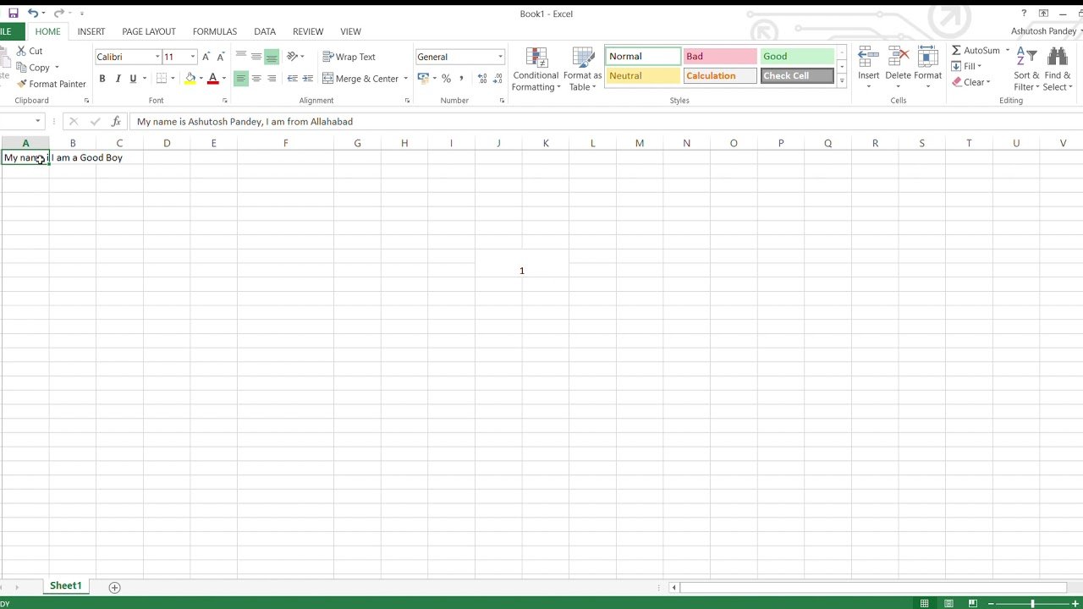Activate the Format Painter
The image size is (1083, 609).
pos(51,84)
